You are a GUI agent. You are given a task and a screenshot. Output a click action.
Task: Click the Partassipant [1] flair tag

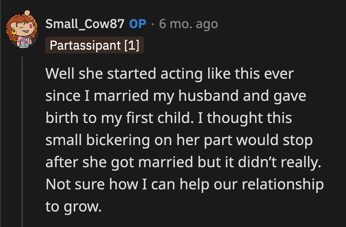click(94, 45)
